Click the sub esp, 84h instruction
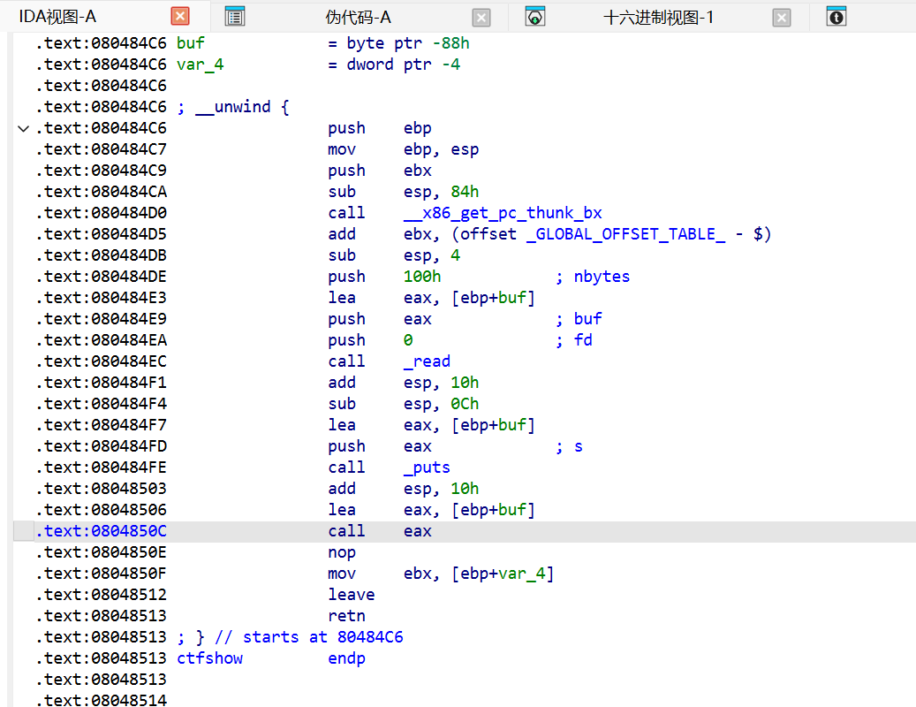 (403, 192)
